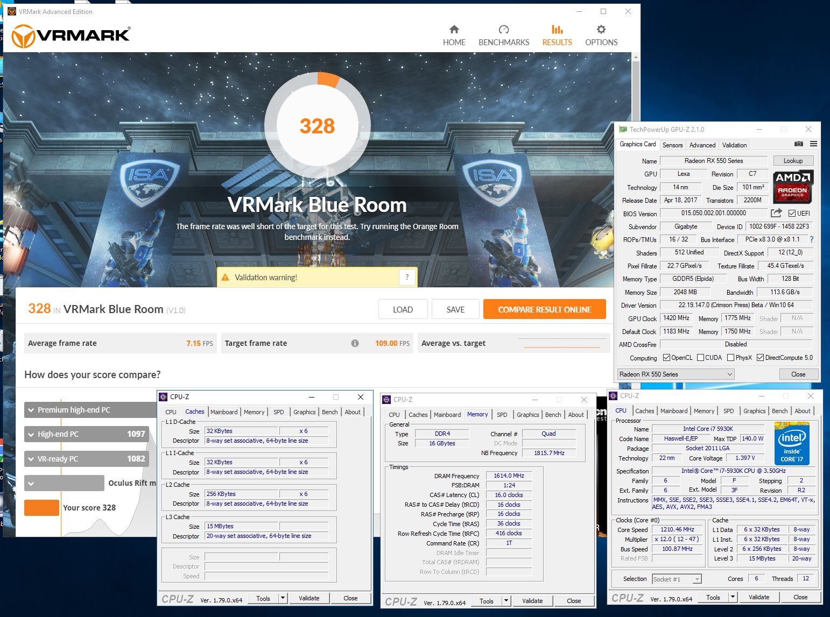Click Close button in GPU-Z window
This screenshot has height=617, width=830.
coord(798,374)
